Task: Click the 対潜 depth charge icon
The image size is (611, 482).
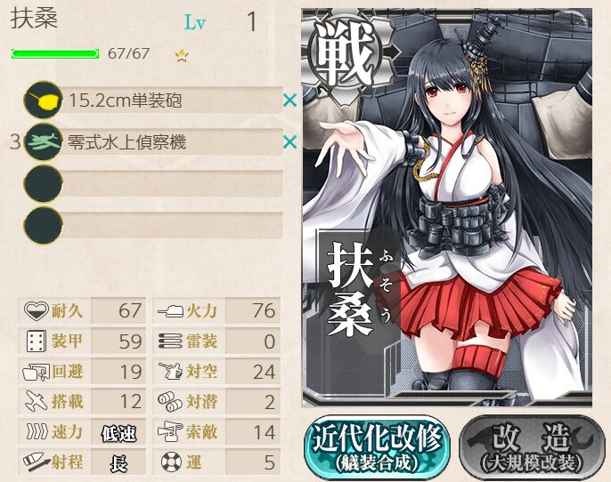Action: [170, 402]
